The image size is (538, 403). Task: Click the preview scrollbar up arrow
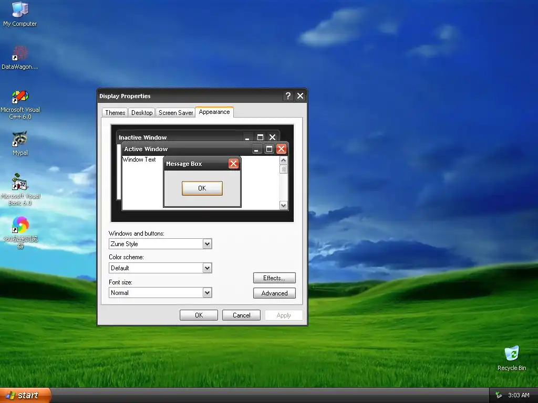(283, 161)
